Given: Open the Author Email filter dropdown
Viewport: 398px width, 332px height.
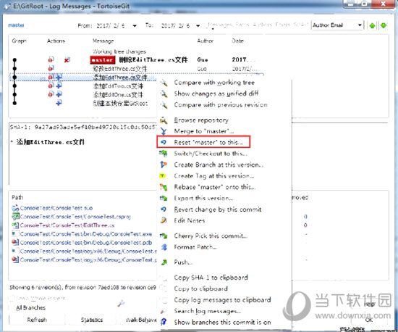Looking at the screenshot, I should pyautogui.click(x=360, y=25).
